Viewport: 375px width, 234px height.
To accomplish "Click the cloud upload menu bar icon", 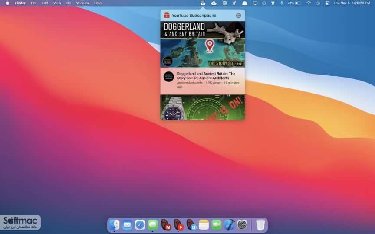I will point(214,3).
